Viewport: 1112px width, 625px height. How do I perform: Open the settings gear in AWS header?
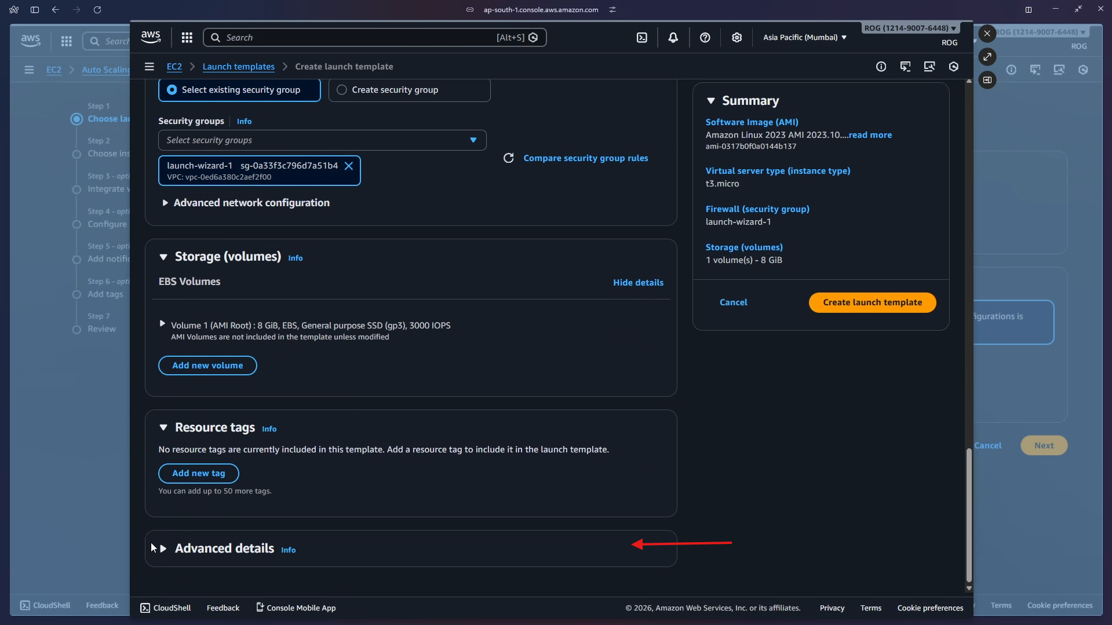(737, 38)
